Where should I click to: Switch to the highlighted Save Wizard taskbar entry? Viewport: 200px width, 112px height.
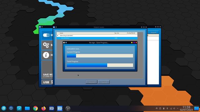pos(60,108)
